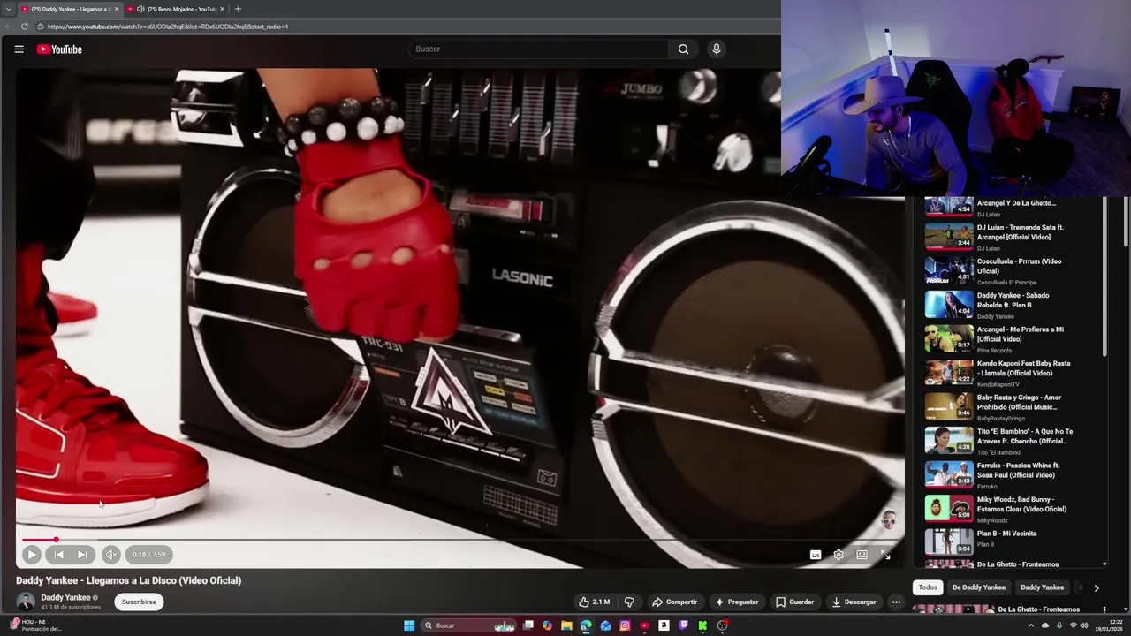Viewport: 1131px width, 636px height.
Task: Open the Preguntar AI button
Action: [737, 602]
